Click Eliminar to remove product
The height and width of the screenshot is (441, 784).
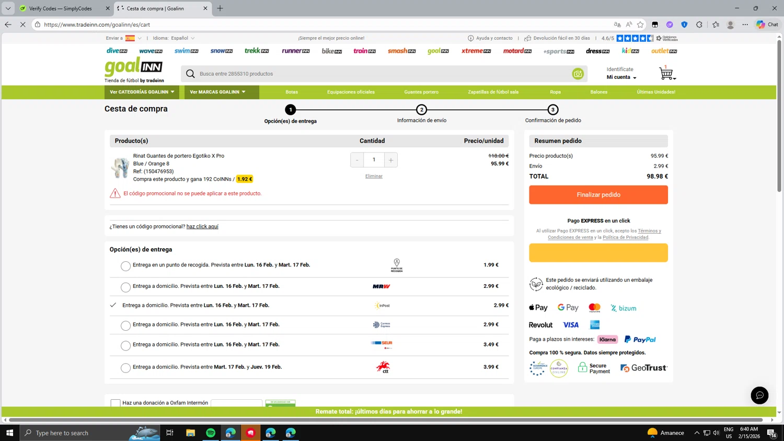(374, 176)
